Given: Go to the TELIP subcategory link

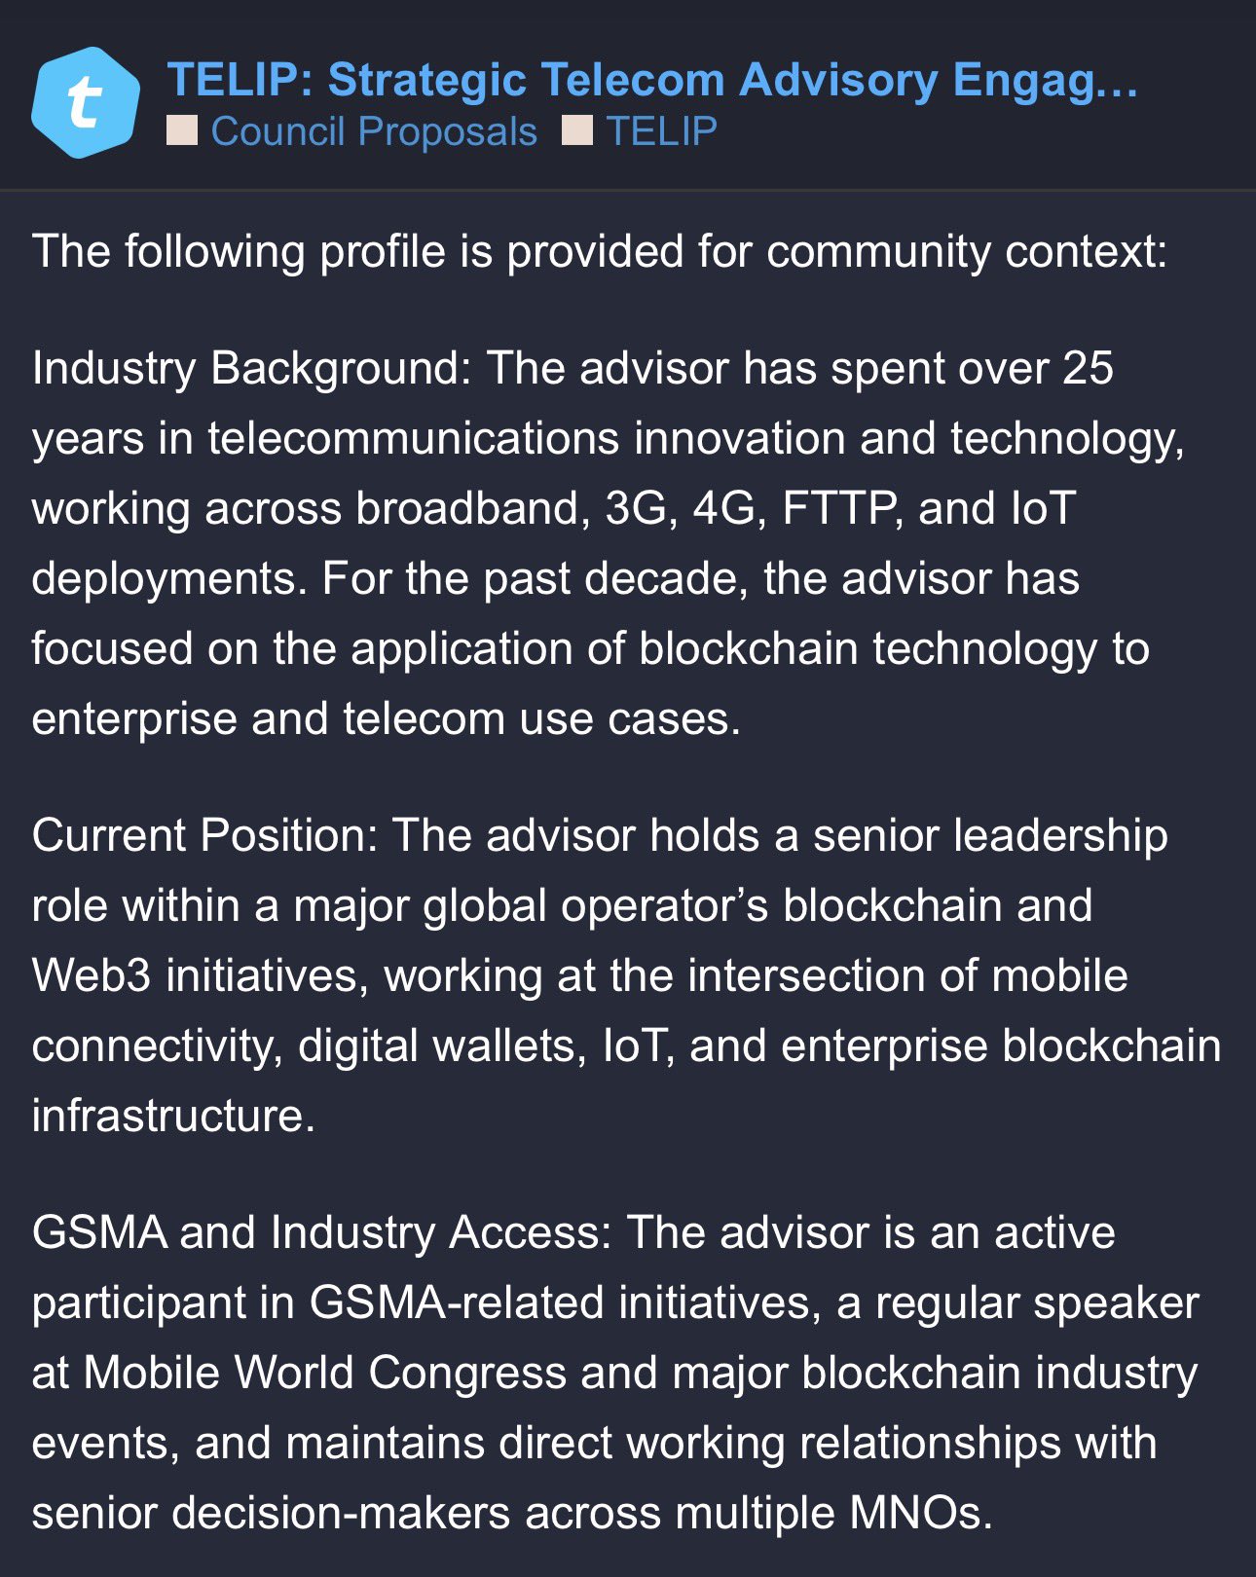Looking at the screenshot, I should (661, 131).
